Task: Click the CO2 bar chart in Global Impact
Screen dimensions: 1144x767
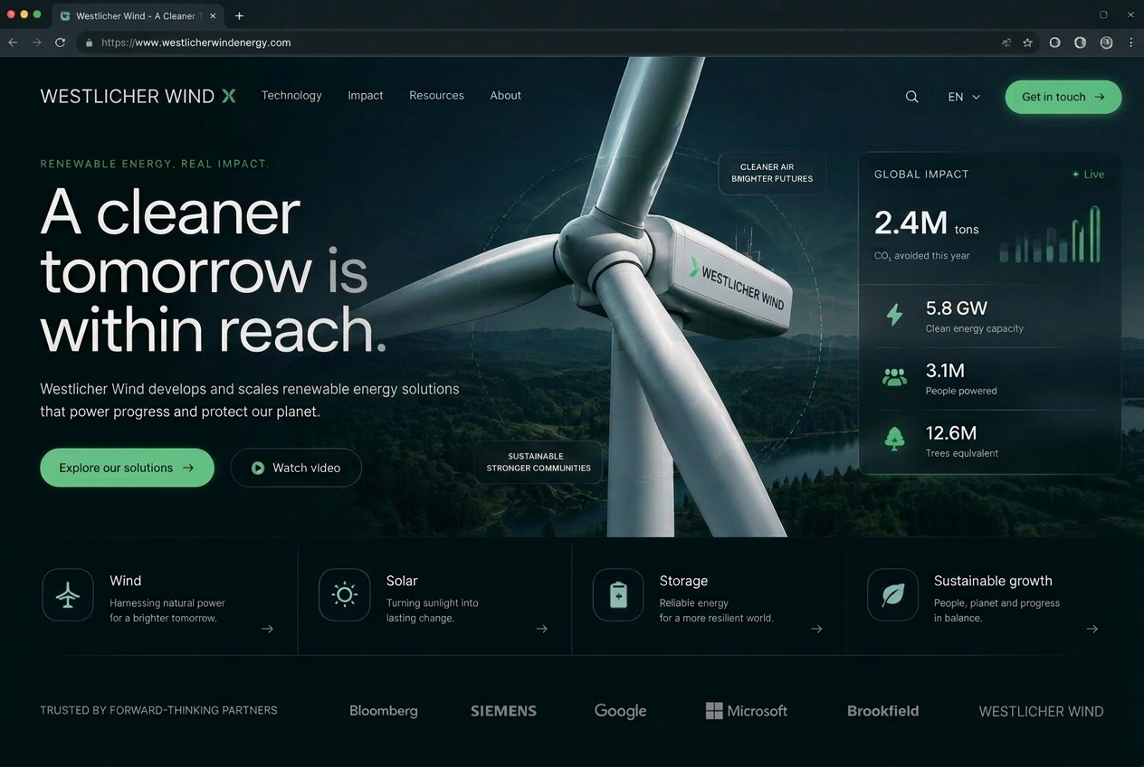Action: pos(1051,234)
